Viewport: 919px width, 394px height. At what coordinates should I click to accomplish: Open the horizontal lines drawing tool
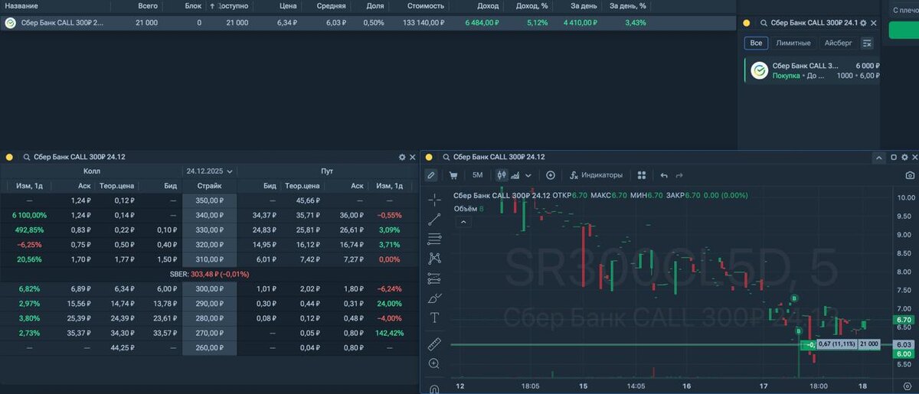[x=434, y=239]
